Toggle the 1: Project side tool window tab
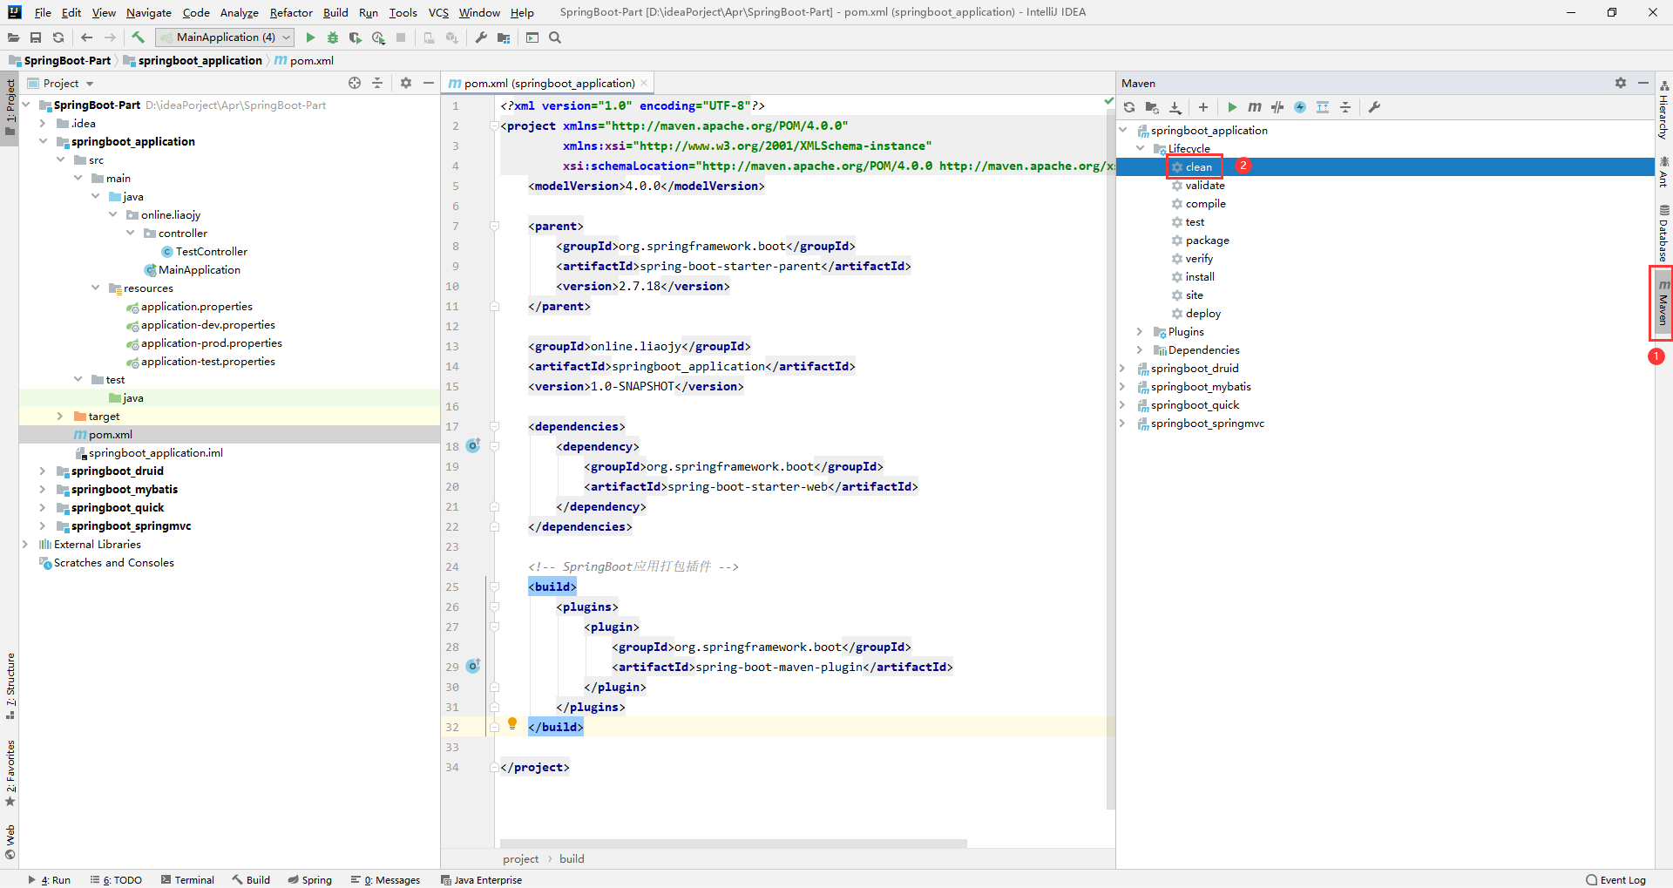 10,107
